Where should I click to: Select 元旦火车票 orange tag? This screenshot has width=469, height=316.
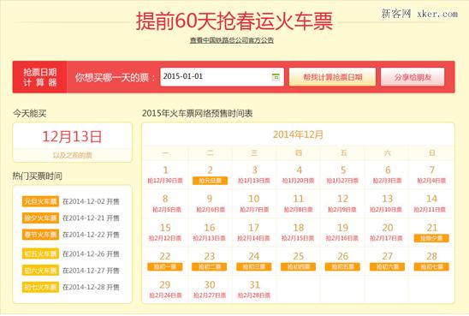coord(40,201)
